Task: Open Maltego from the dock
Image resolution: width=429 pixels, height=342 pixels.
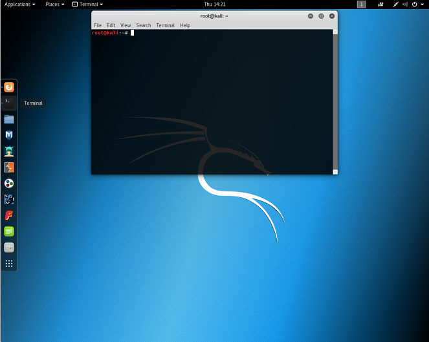Action: [x=9, y=183]
